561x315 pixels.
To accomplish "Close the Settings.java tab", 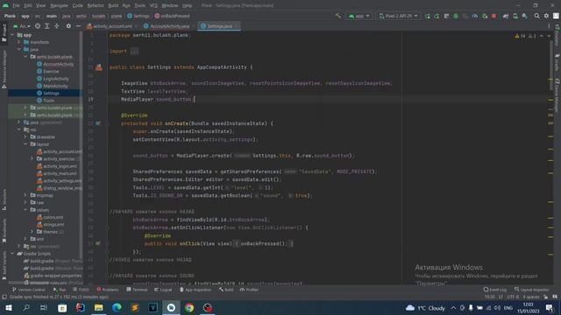I will click(237, 26).
